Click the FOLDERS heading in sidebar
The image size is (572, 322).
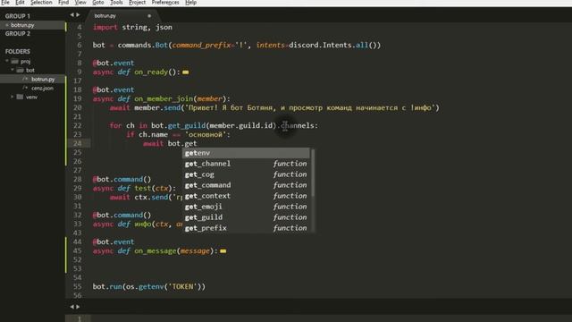point(18,52)
